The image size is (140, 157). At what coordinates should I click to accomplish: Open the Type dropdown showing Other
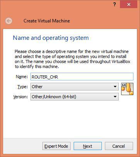(x=74, y=87)
